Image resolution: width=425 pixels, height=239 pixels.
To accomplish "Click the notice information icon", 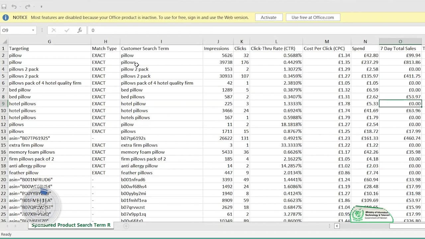I will (x=6, y=18).
